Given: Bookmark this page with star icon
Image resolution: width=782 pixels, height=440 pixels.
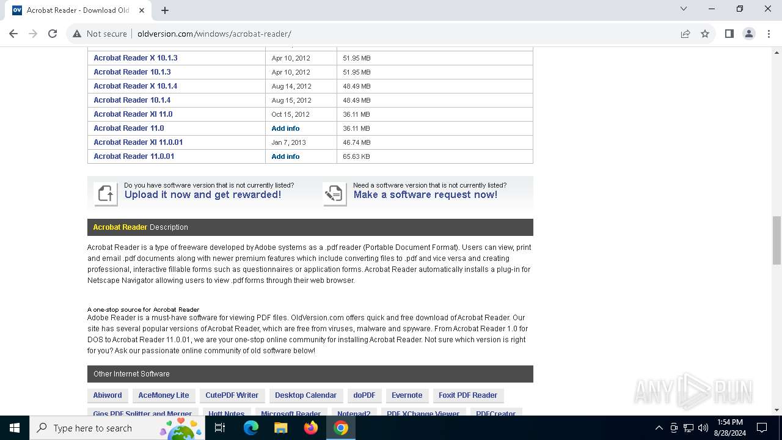Looking at the screenshot, I should click(x=705, y=34).
